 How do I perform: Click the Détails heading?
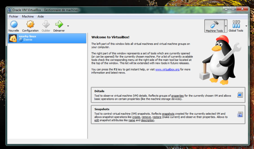(x=99, y=91)
